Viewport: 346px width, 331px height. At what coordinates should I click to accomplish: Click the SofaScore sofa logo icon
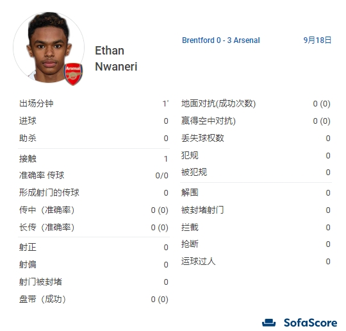click(268, 323)
